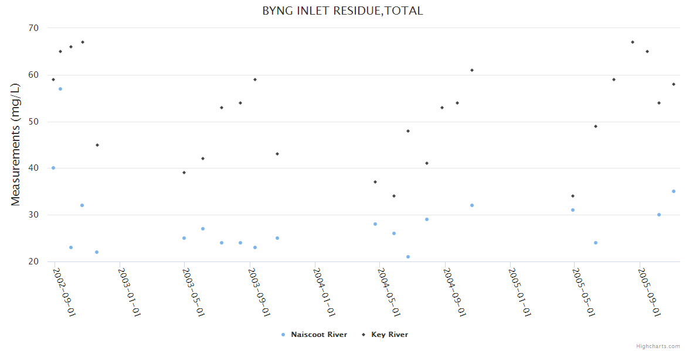Click the chart title BYNG INLET RESIDUE,TOTAL
Screen dimensions: 686x351
[x=342, y=11]
